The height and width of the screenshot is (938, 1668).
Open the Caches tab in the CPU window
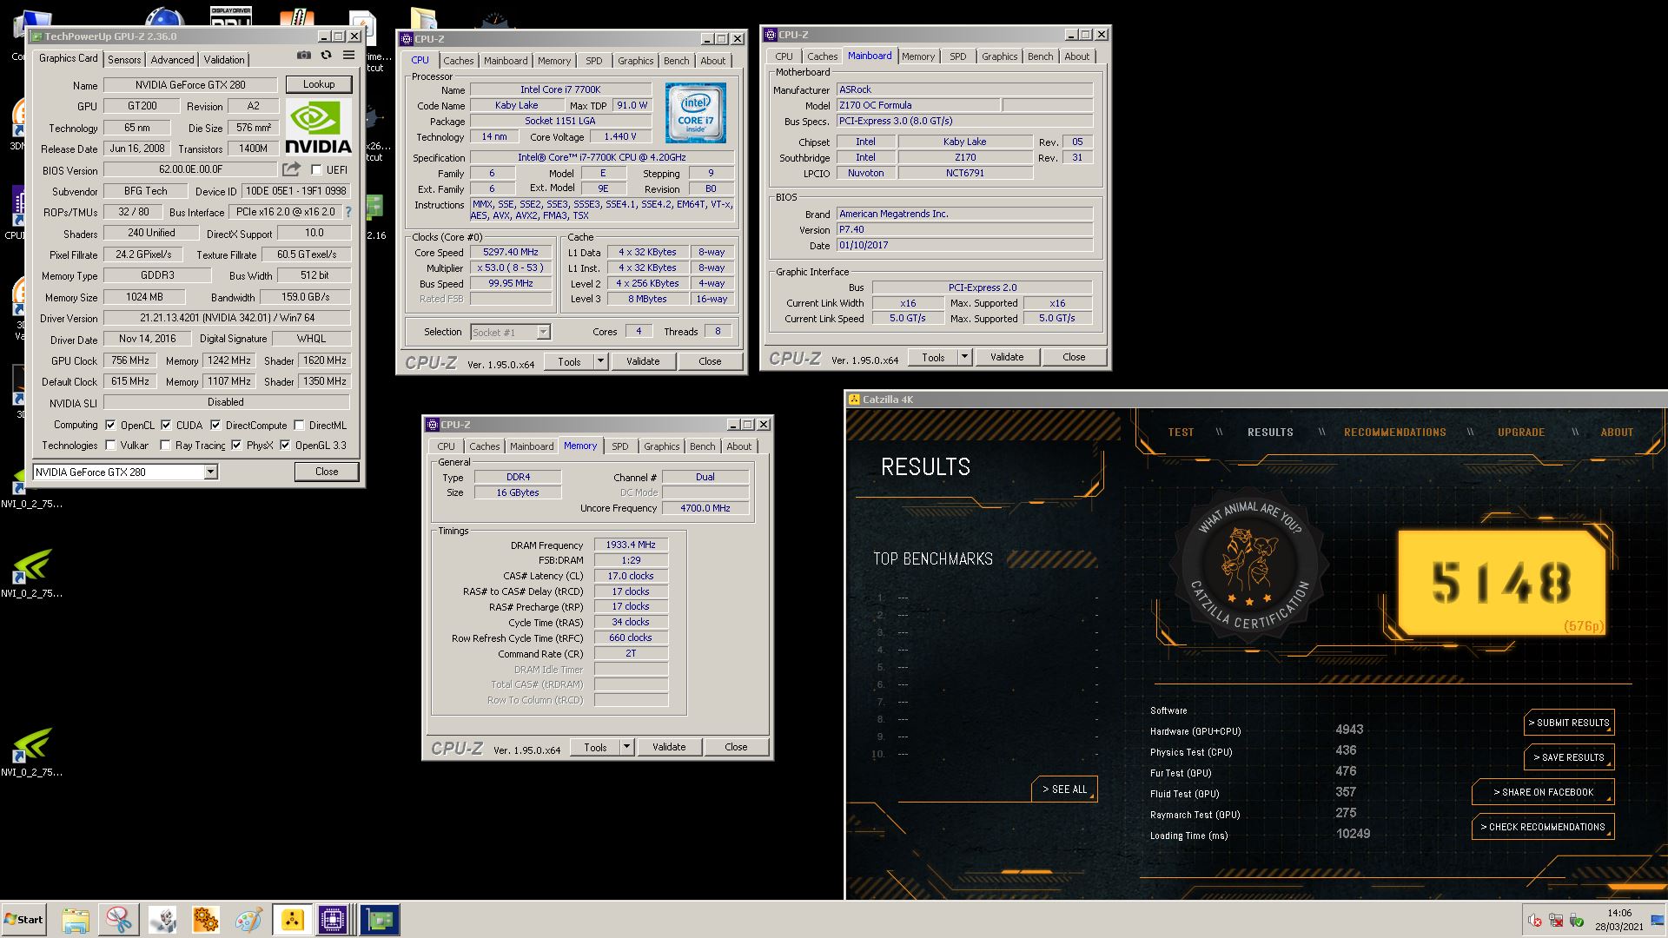459,61
